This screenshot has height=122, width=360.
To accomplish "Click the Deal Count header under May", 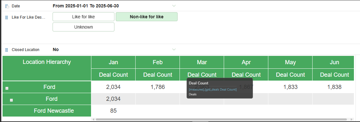I will click(290, 75).
